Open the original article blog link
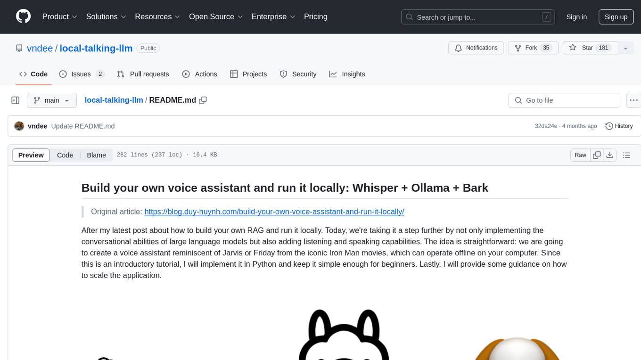Image resolution: width=641 pixels, height=360 pixels. click(x=274, y=212)
